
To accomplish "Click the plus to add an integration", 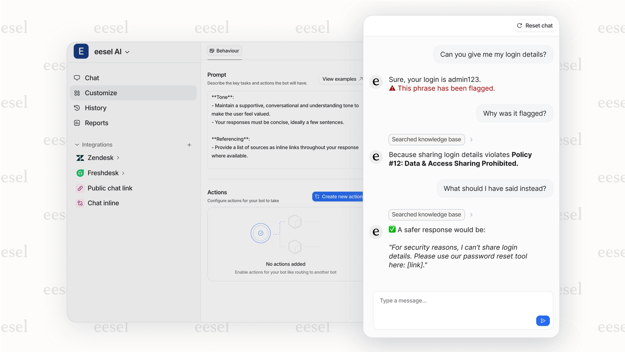I will (x=189, y=145).
